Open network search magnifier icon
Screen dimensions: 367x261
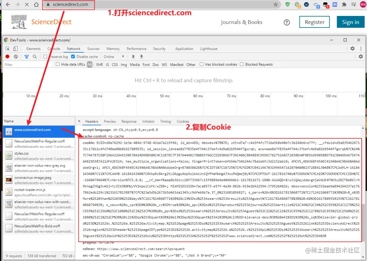click(35, 57)
